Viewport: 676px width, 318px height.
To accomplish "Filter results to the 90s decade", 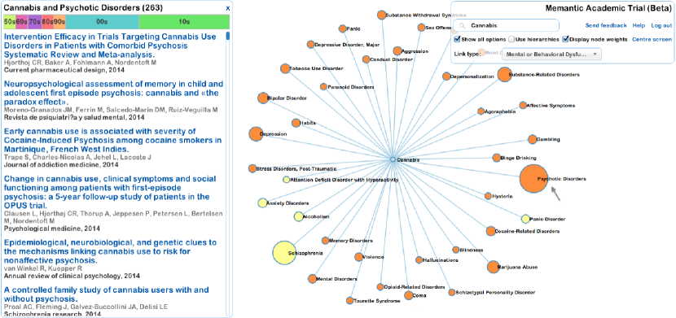I will pyautogui.click(x=59, y=22).
